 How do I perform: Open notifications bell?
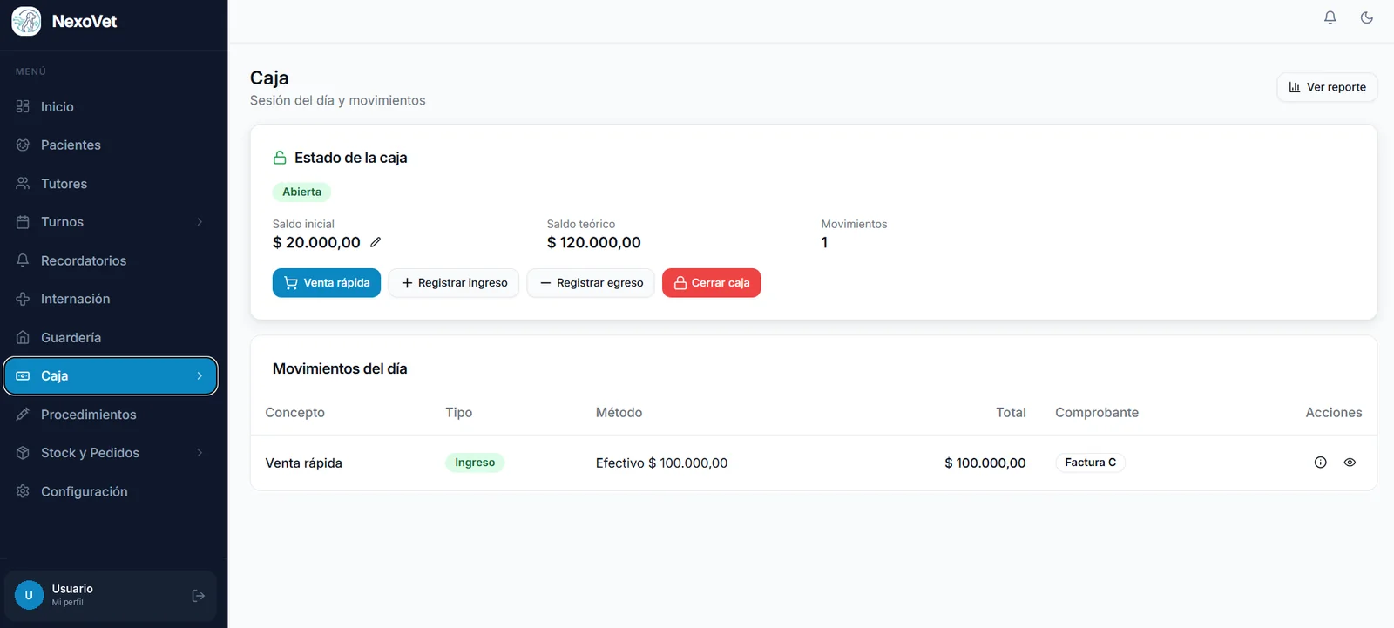point(1330,17)
